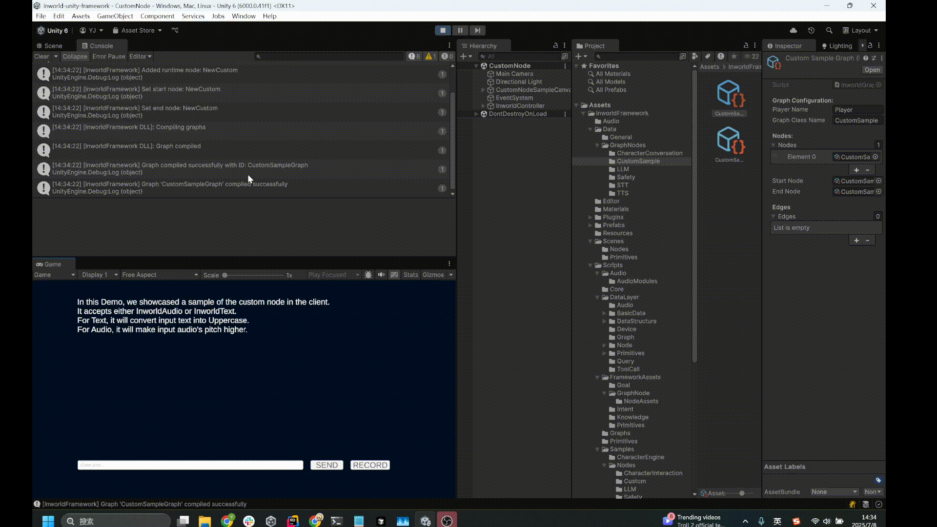Open the Undo History icon
The image size is (937, 527).
click(811, 30)
